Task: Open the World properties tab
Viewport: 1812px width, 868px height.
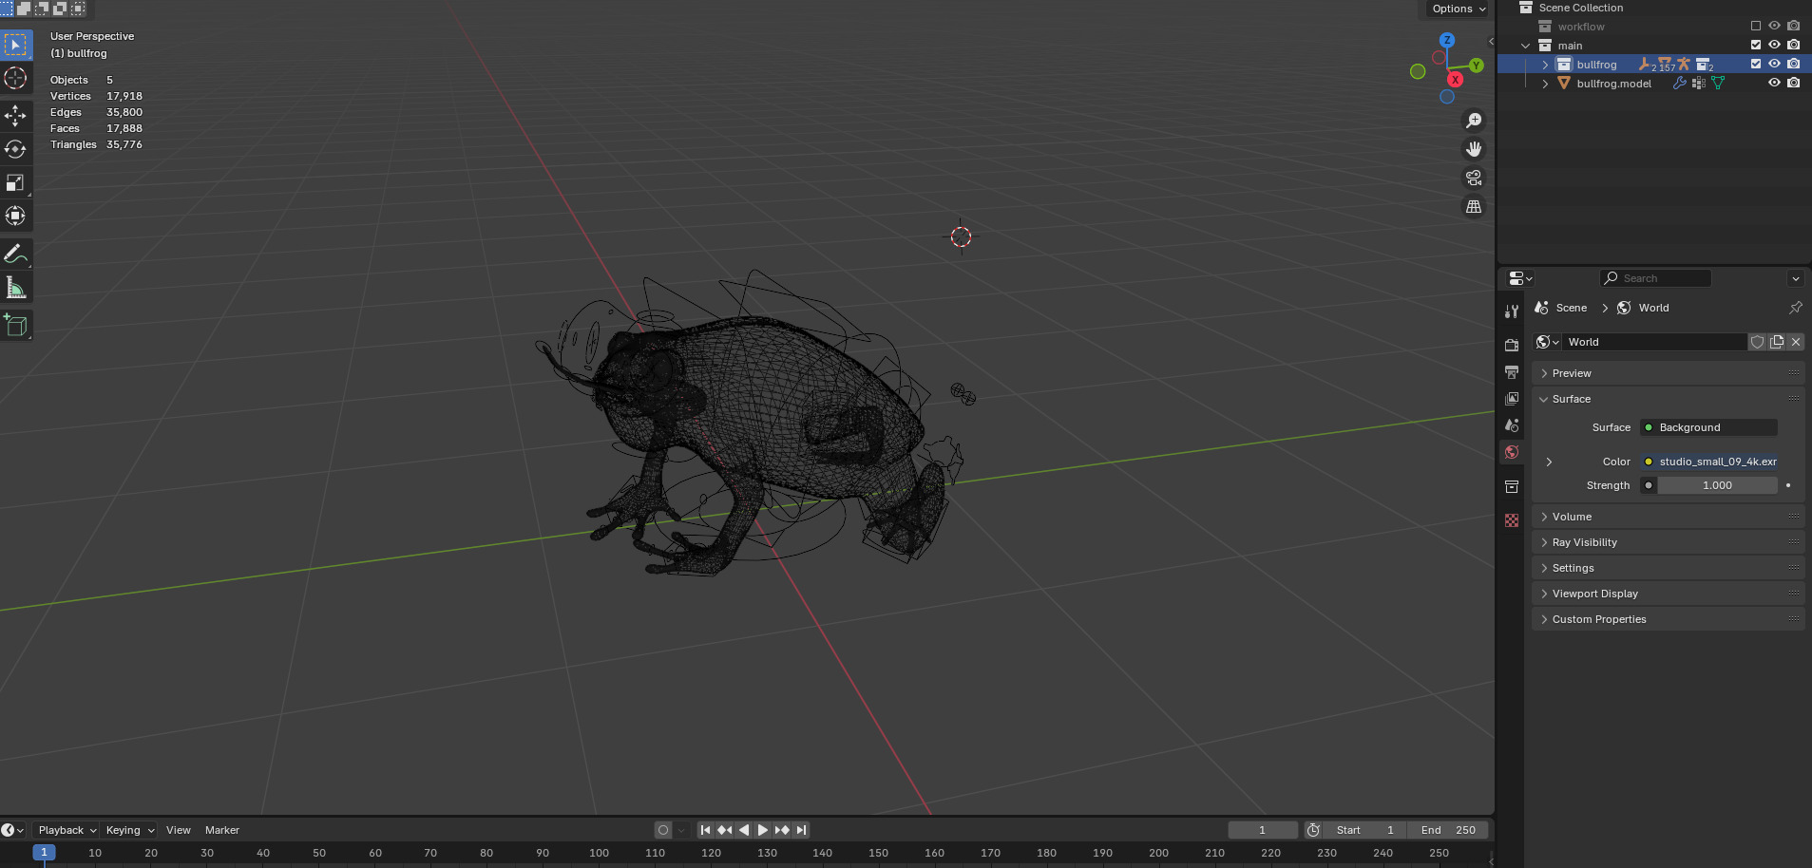Action: (x=1512, y=452)
